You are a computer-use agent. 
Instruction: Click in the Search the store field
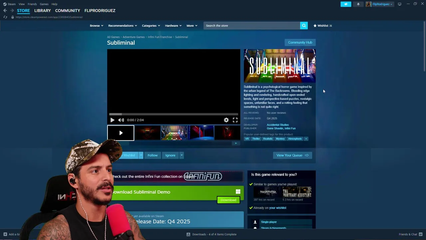(x=252, y=26)
